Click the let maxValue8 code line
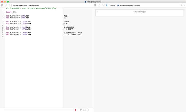The image size is (186, 112). tap(17, 18)
